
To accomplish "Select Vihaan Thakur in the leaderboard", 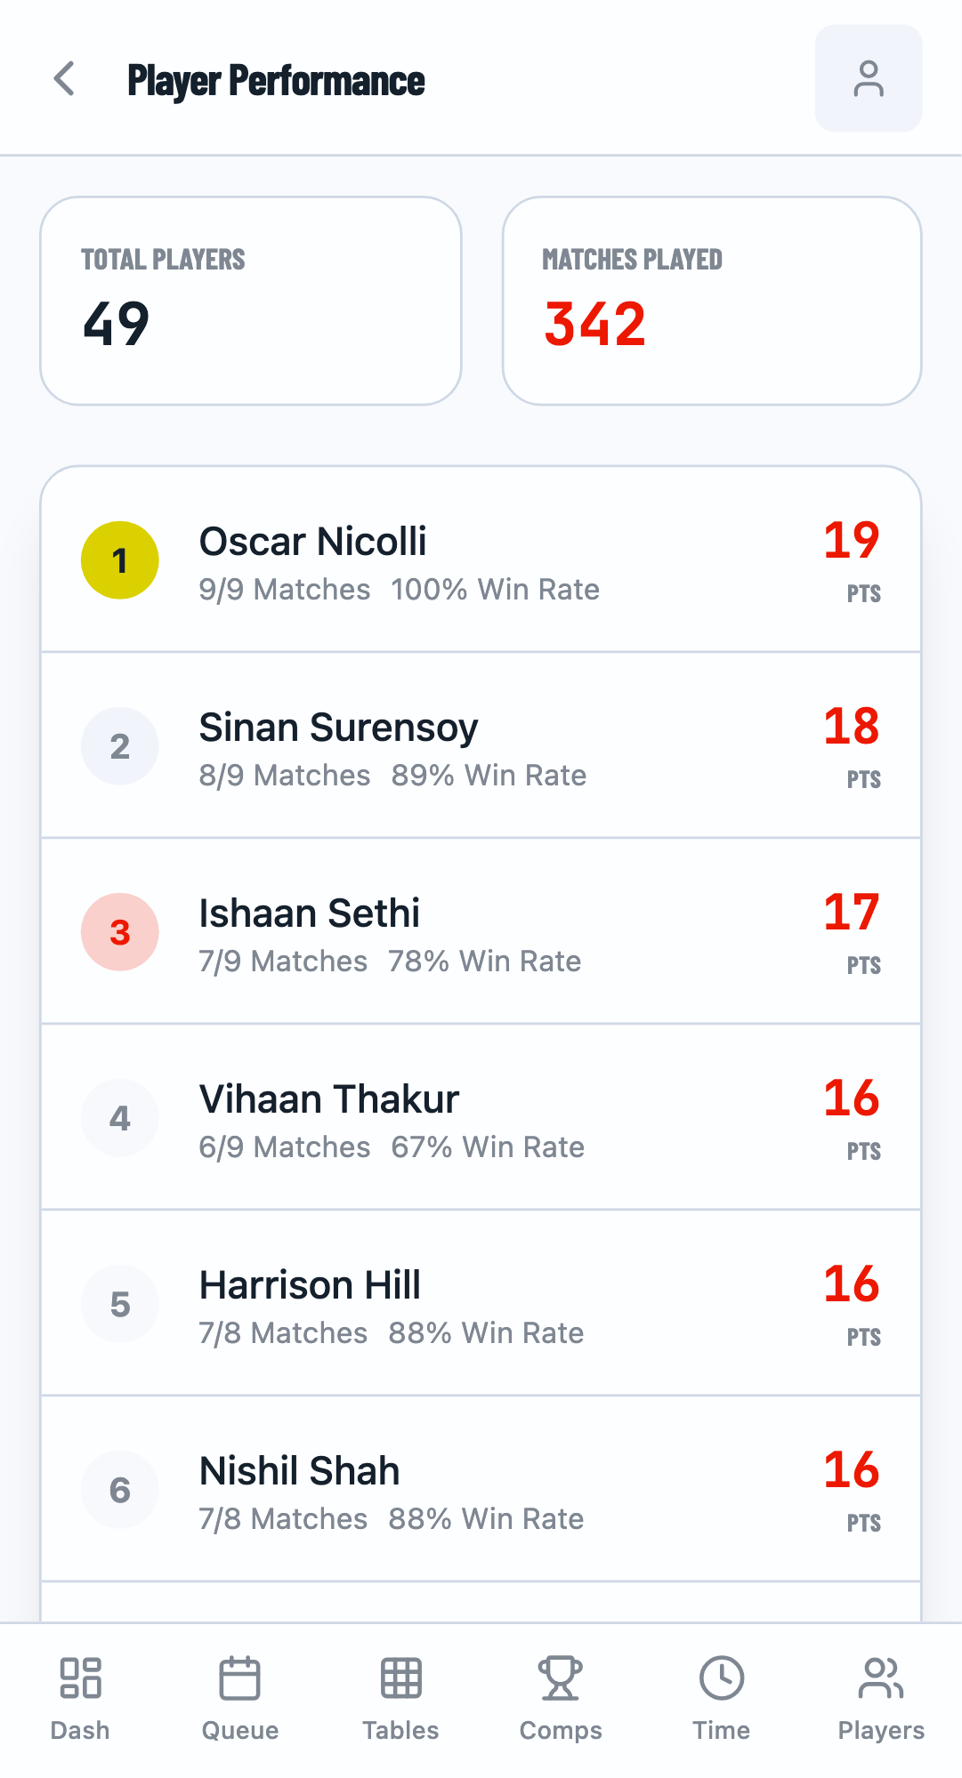I will (481, 1118).
